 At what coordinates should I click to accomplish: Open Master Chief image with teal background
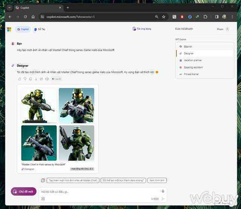tap(39, 143)
